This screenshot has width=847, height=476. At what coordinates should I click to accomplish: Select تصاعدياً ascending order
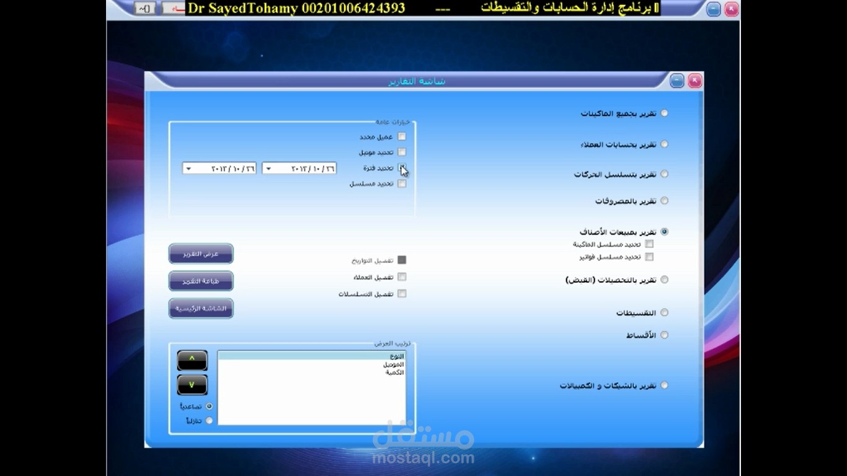pos(209,407)
